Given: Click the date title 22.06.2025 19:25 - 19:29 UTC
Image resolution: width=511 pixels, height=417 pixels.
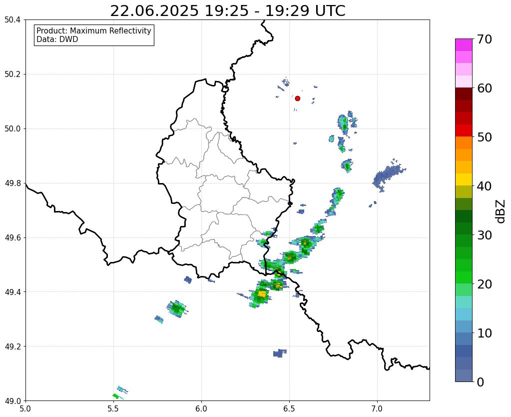Looking at the screenshot, I should (x=227, y=11).
